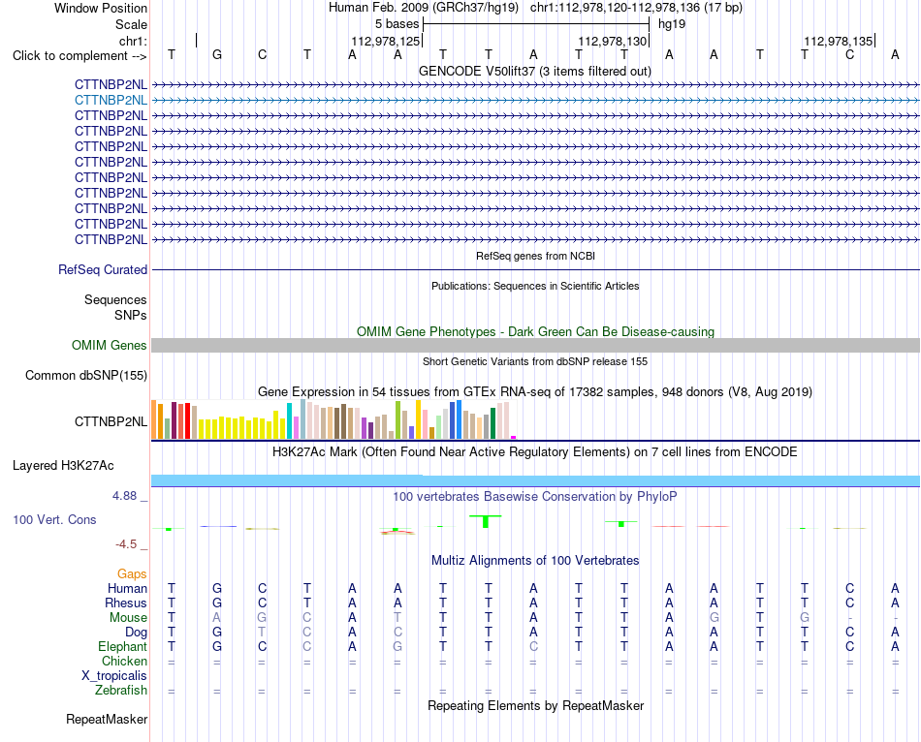Click the 112,978,135 coordinate label

[x=839, y=41]
